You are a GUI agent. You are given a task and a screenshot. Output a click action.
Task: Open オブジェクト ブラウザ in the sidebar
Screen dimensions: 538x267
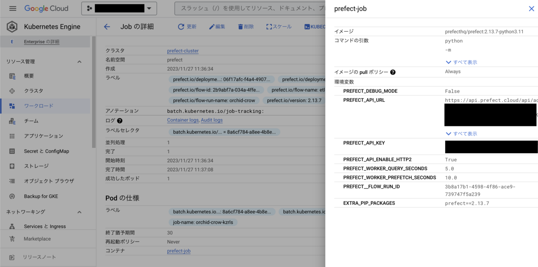click(x=49, y=181)
